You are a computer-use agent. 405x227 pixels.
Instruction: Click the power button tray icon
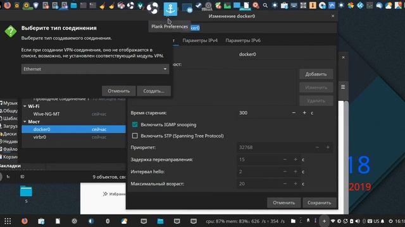tap(390, 221)
